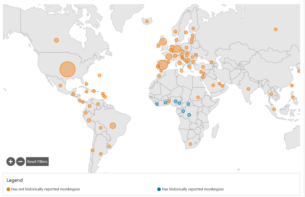Select the Norway case marker
This screenshot has height=197, width=305.
click(175, 32)
